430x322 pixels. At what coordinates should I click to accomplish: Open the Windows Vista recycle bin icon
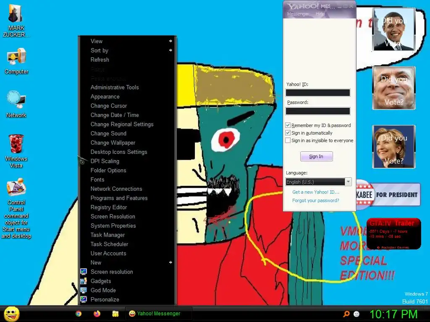coord(16,151)
